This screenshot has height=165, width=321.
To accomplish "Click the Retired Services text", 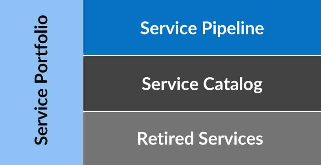I will (x=200, y=139).
